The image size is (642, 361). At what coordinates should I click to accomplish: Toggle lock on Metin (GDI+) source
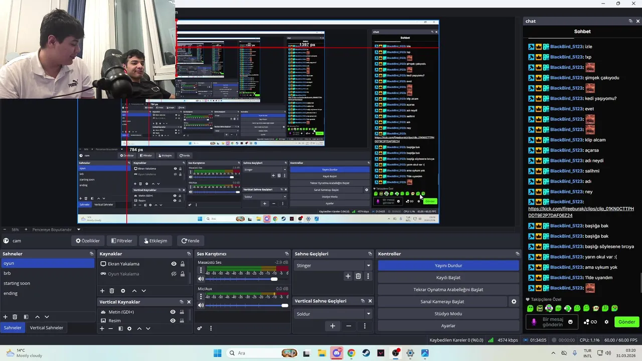pos(182,312)
